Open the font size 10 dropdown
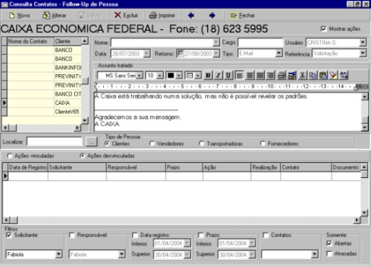The width and height of the screenshot is (371, 267). click(160, 75)
